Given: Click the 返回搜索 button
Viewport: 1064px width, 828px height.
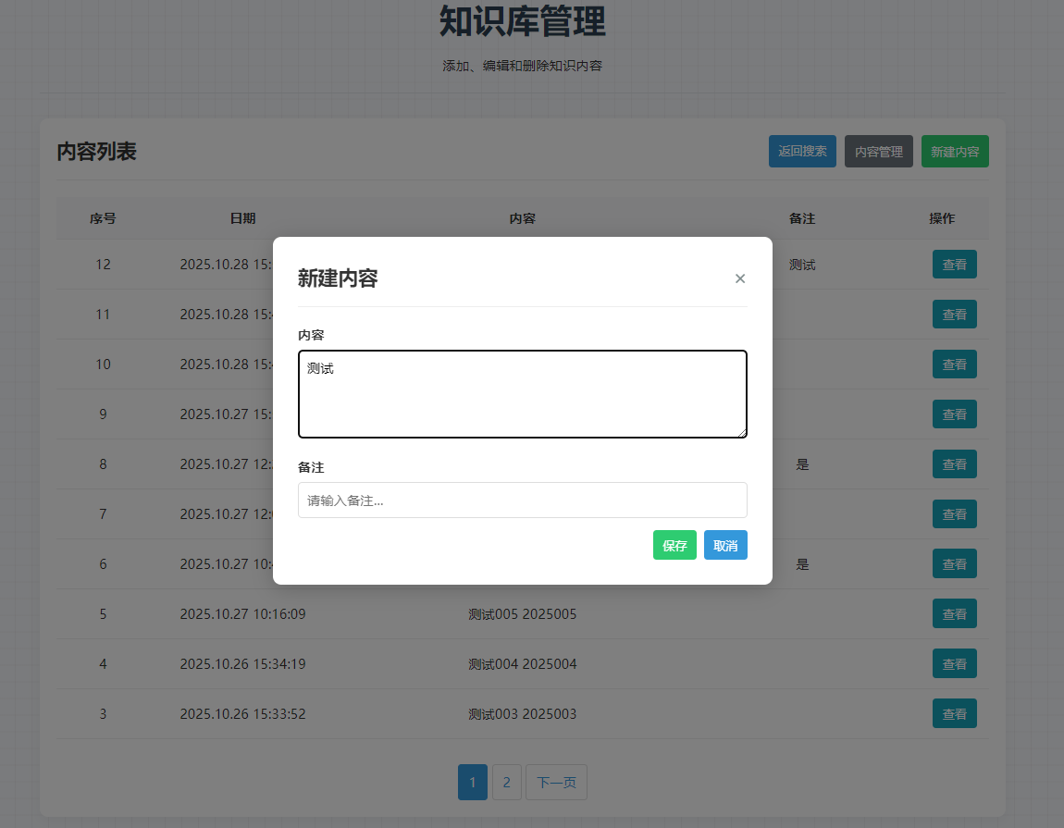Looking at the screenshot, I should pos(802,152).
